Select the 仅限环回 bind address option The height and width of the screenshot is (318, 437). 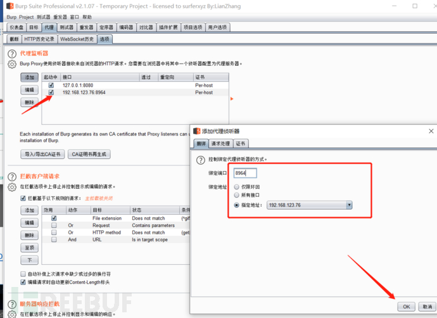click(x=237, y=187)
